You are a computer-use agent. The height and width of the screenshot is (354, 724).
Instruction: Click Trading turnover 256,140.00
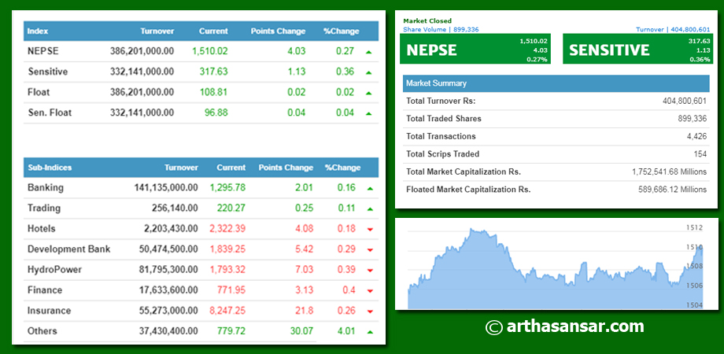(175, 208)
